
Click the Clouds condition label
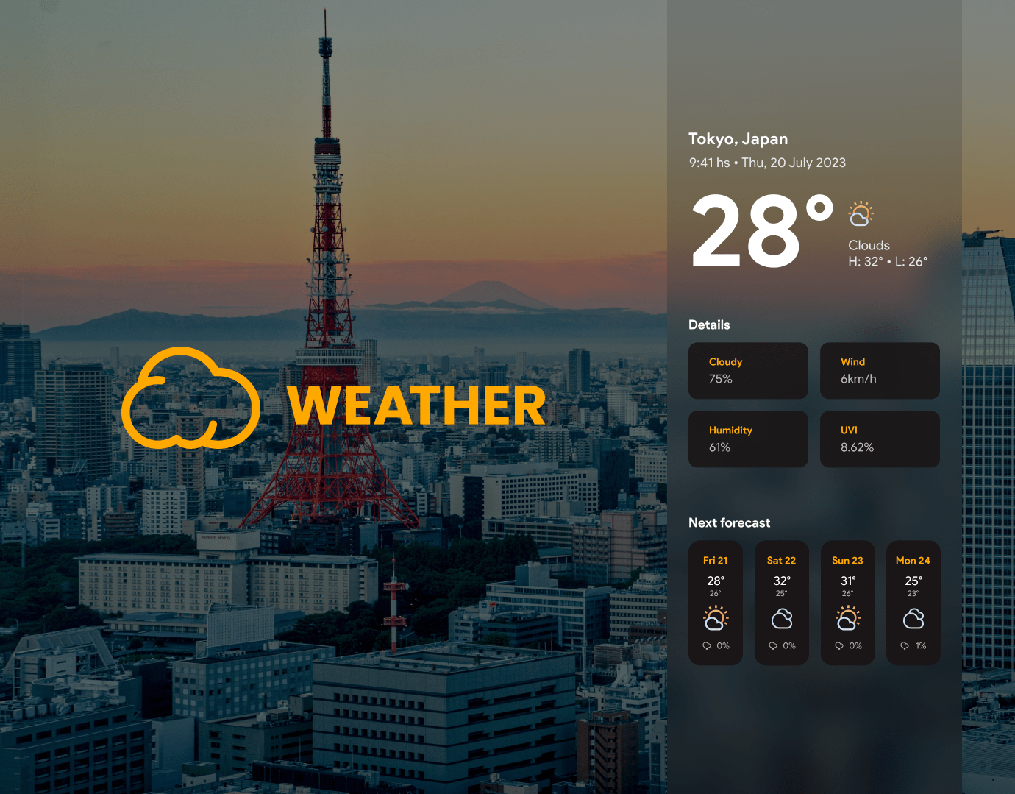pyautogui.click(x=869, y=245)
